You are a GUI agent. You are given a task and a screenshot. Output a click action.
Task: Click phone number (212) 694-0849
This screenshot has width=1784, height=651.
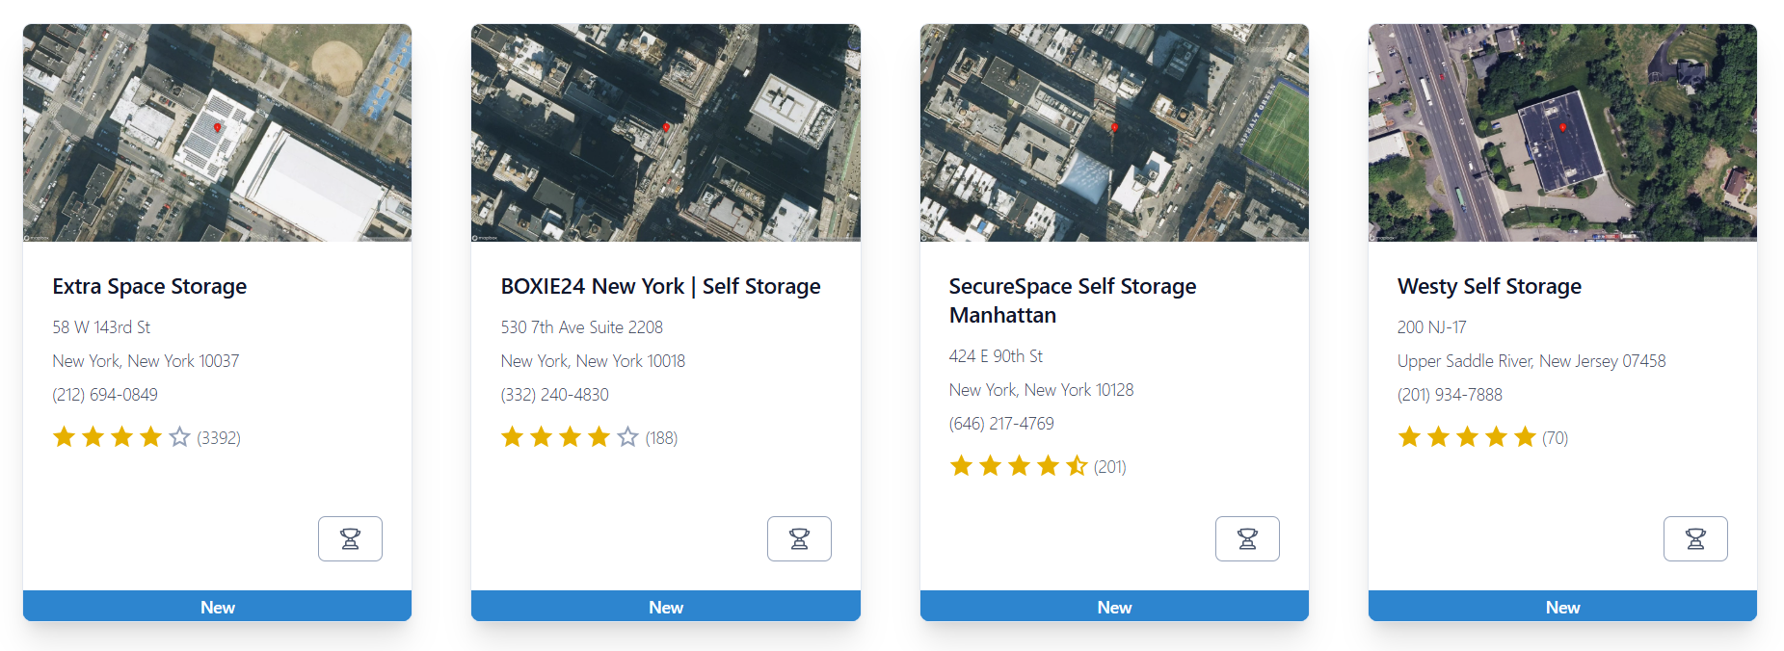click(105, 395)
